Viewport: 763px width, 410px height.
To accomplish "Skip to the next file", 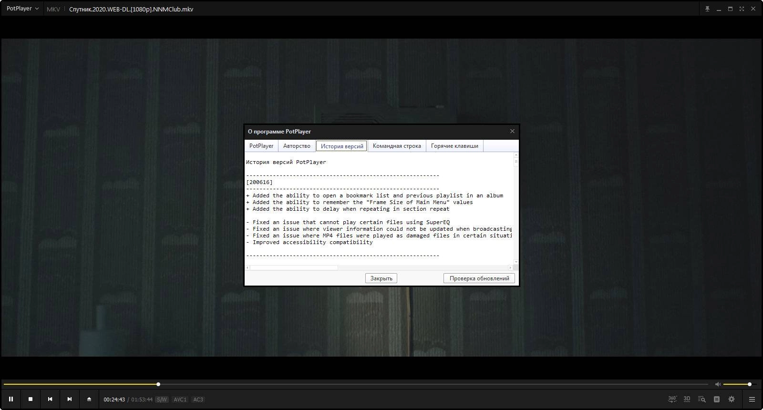I will [x=70, y=399].
